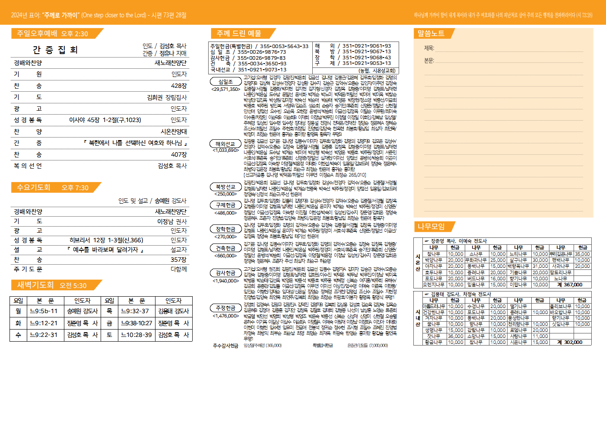Select '시온찬양대' in the praise row
Viewport: 606px width, 429px height.
[174, 131]
